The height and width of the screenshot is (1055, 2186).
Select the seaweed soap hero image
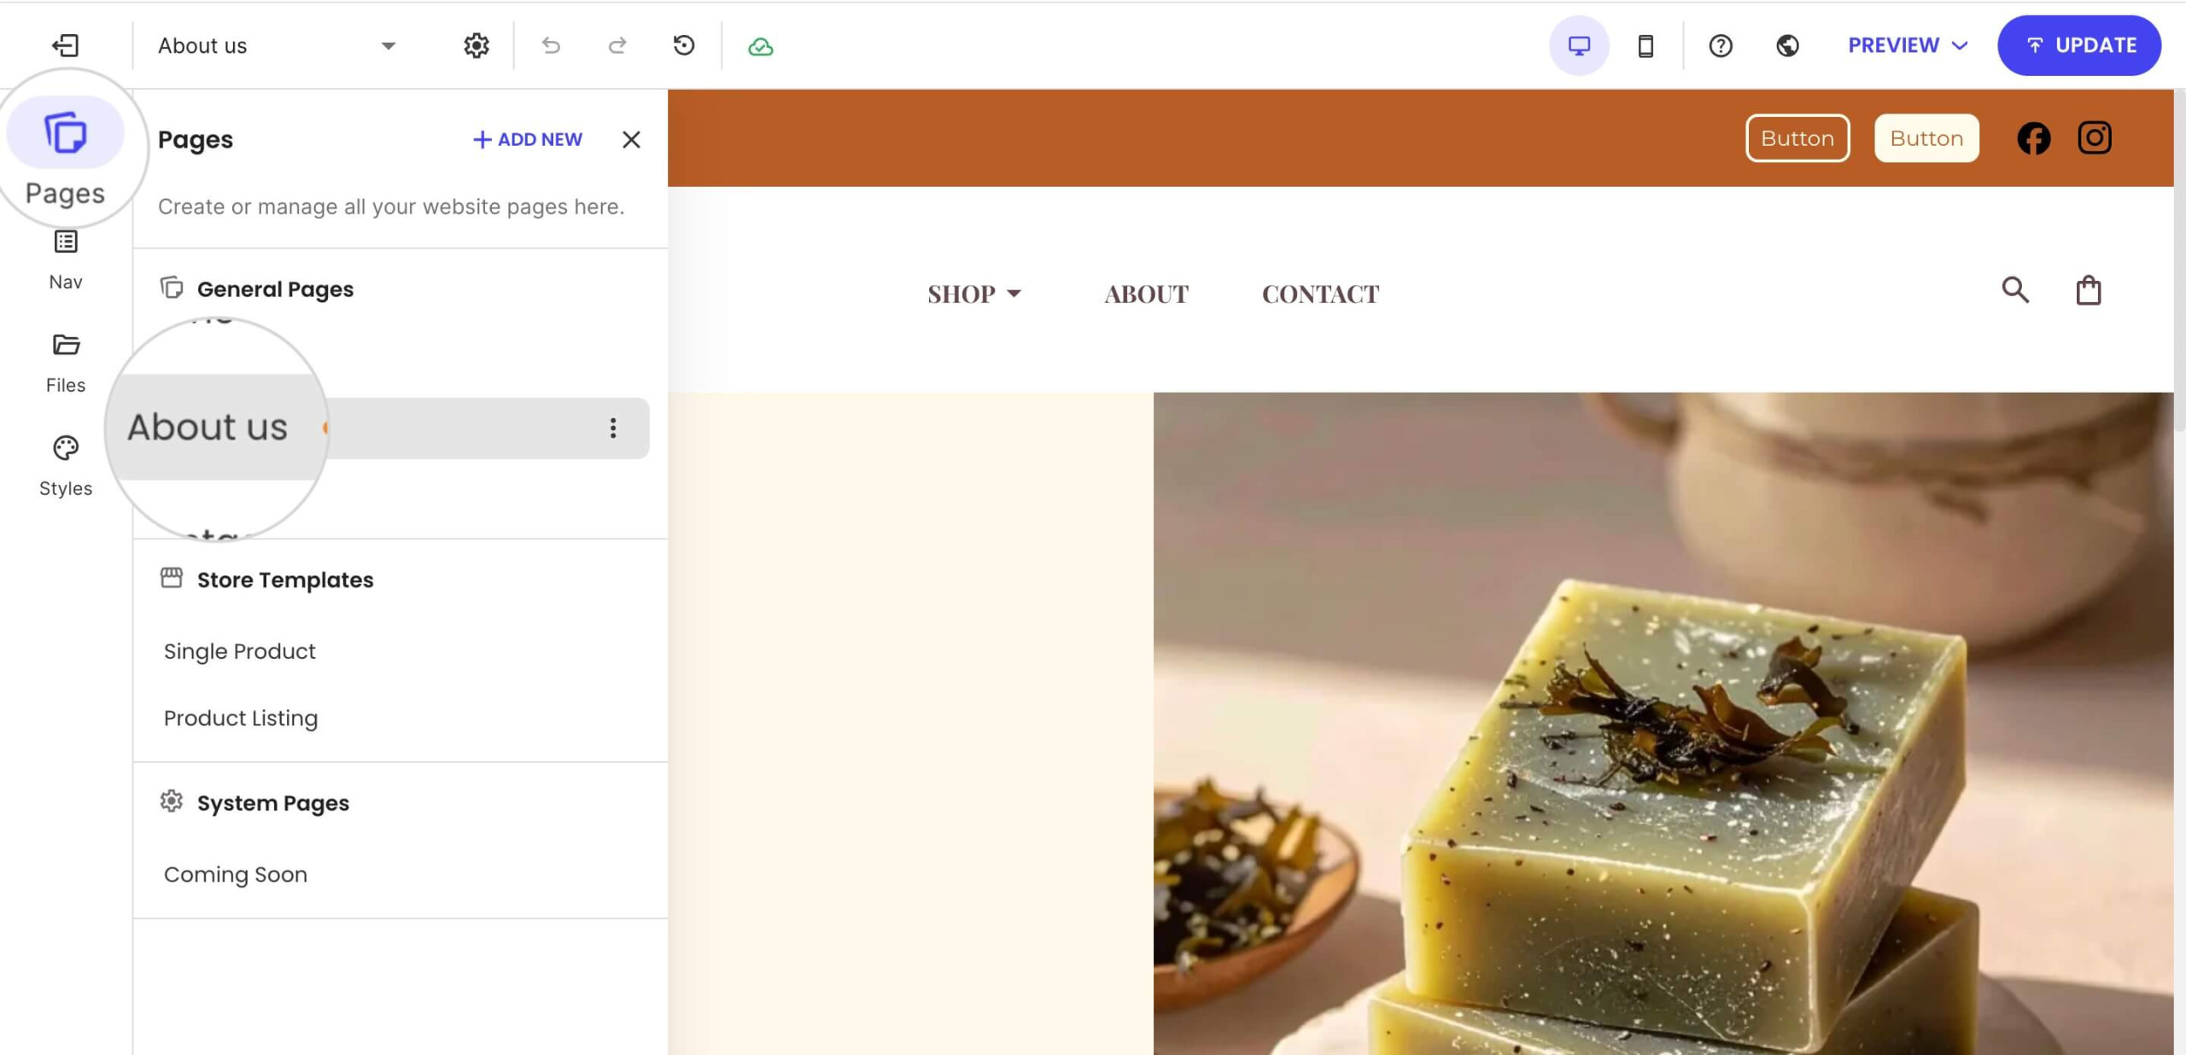[x=1663, y=723]
